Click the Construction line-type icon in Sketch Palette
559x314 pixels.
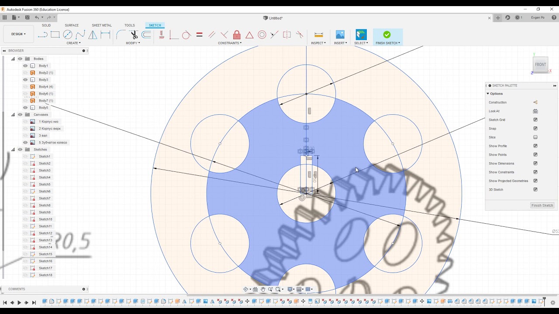(x=535, y=102)
